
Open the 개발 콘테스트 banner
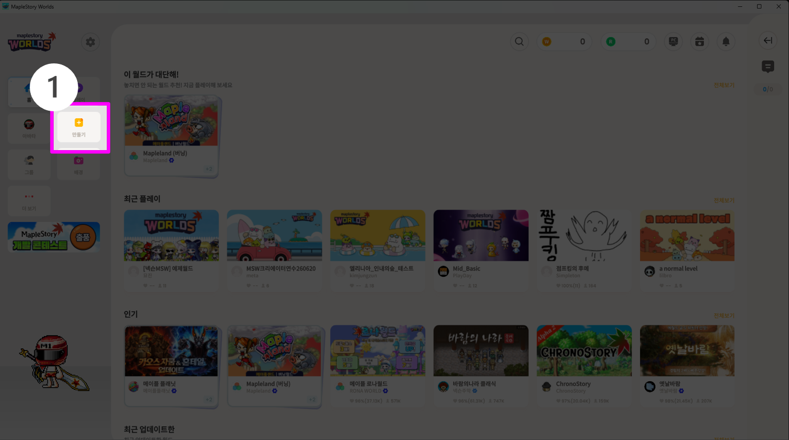coord(54,237)
